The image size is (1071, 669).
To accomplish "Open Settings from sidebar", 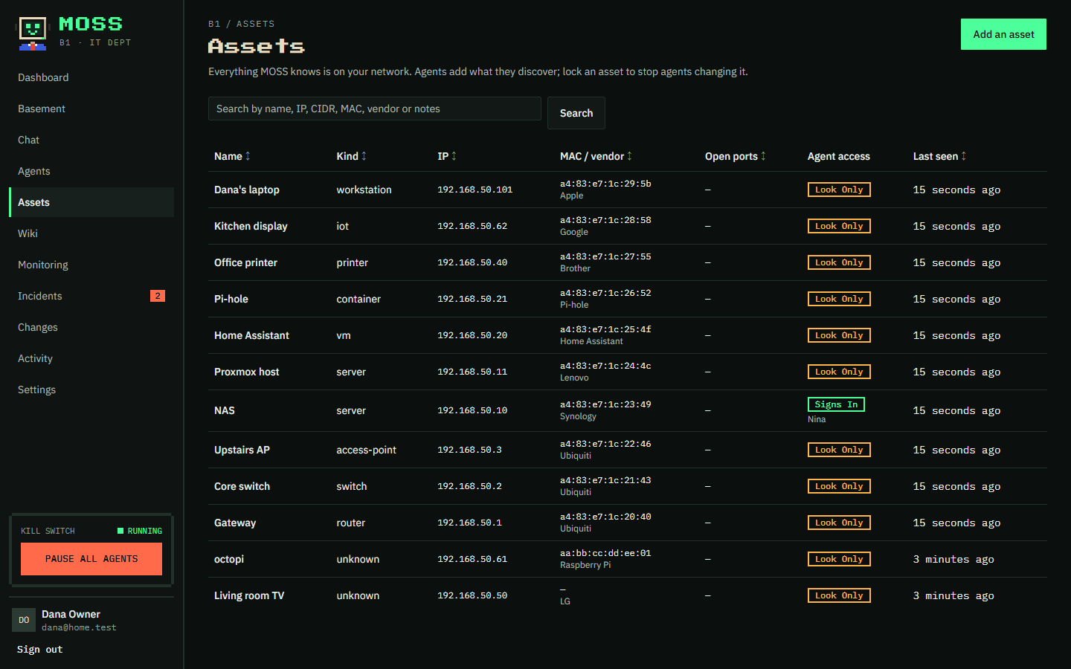I will point(91,390).
